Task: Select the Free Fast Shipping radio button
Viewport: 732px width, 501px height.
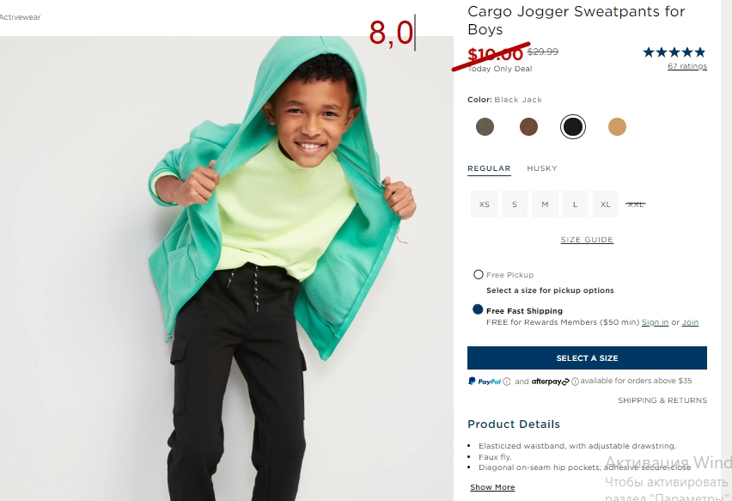Action: [x=478, y=309]
